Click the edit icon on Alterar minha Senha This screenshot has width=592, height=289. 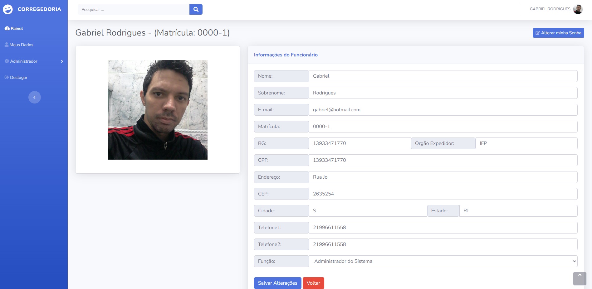click(538, 33)
